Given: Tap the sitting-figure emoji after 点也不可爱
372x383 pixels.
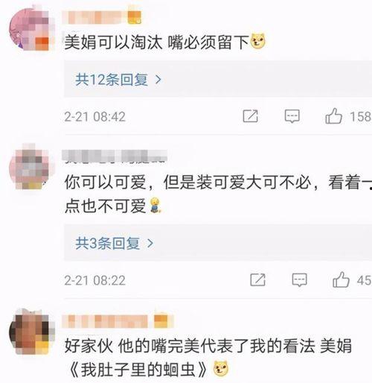Looking at the screenshot, I should pyautogui.click(x=155, y=206).
